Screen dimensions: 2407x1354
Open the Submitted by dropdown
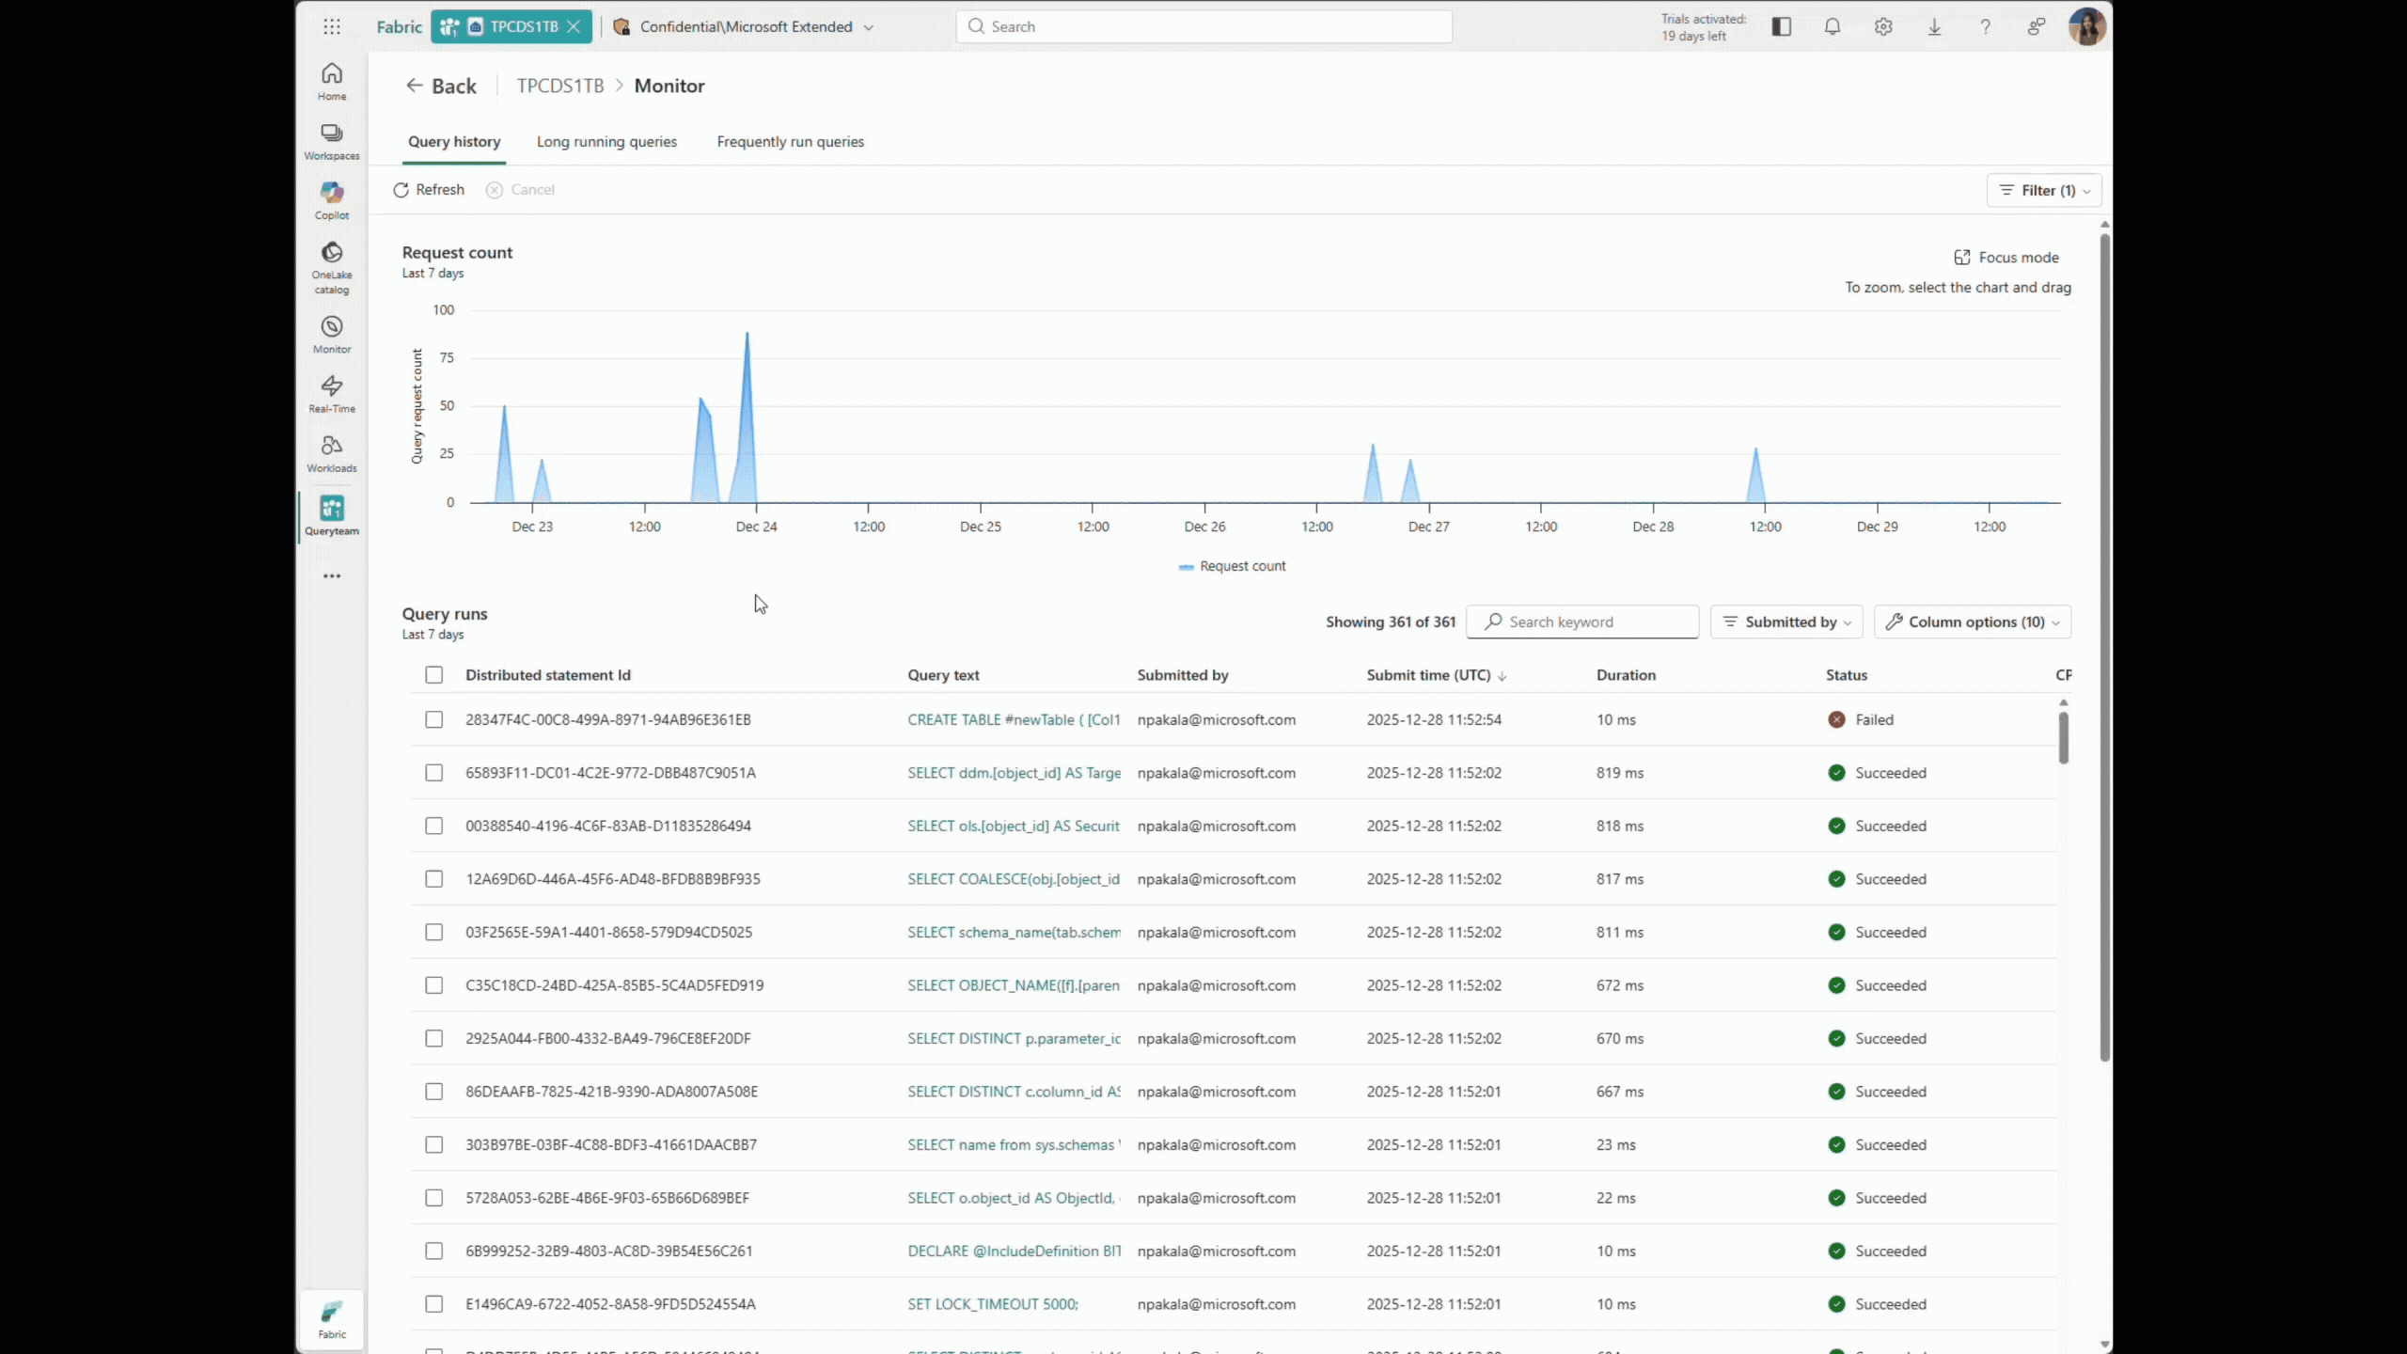(1786, 622)
